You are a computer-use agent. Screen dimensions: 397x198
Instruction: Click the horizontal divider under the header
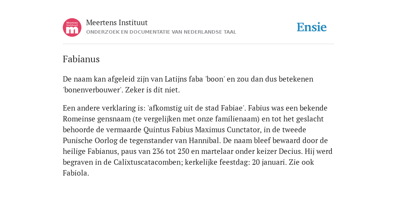198,44
